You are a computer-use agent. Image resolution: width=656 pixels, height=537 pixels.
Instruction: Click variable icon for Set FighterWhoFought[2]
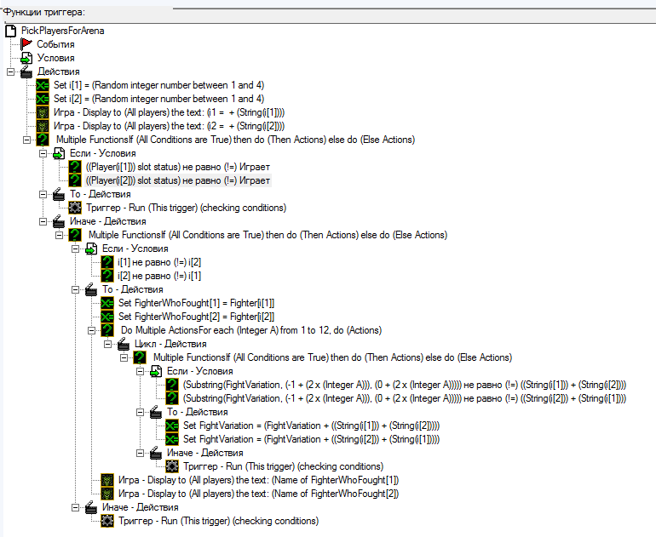[x=107, y=317]
